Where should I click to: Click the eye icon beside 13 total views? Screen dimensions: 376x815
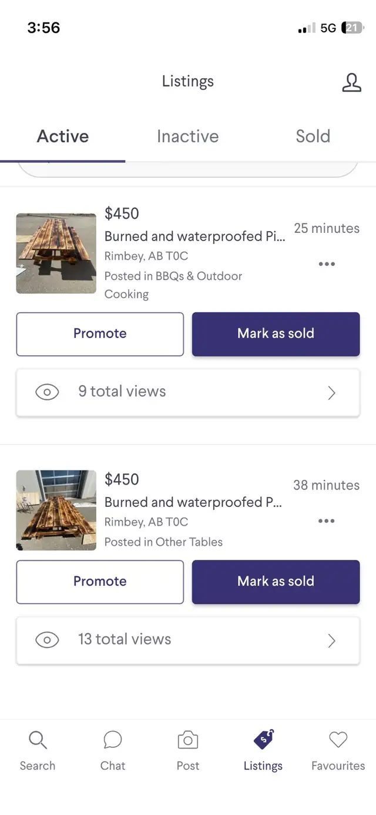pyautogui.click(x=47, y=640)
